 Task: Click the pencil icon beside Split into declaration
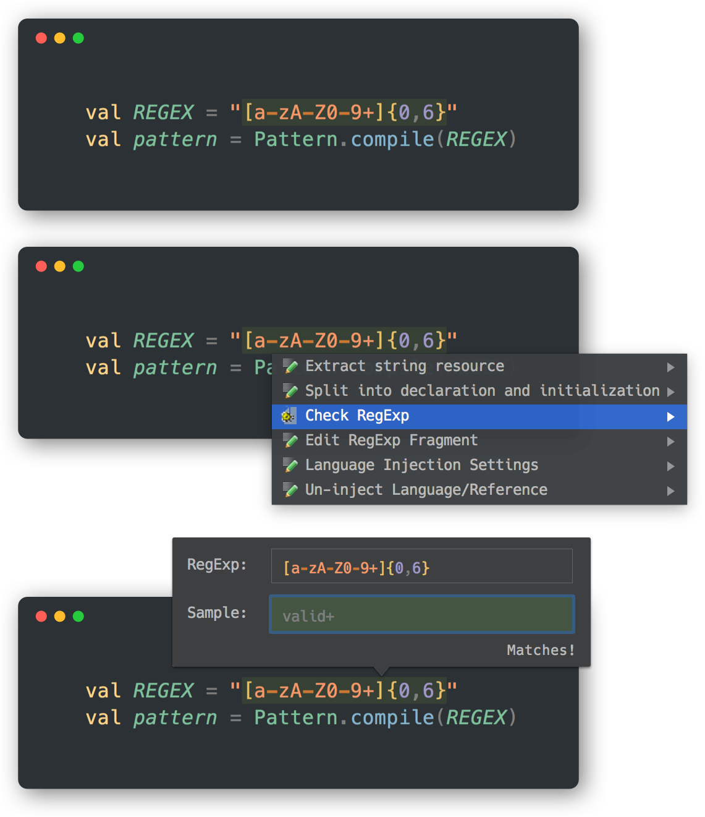(x=290, y=391)
